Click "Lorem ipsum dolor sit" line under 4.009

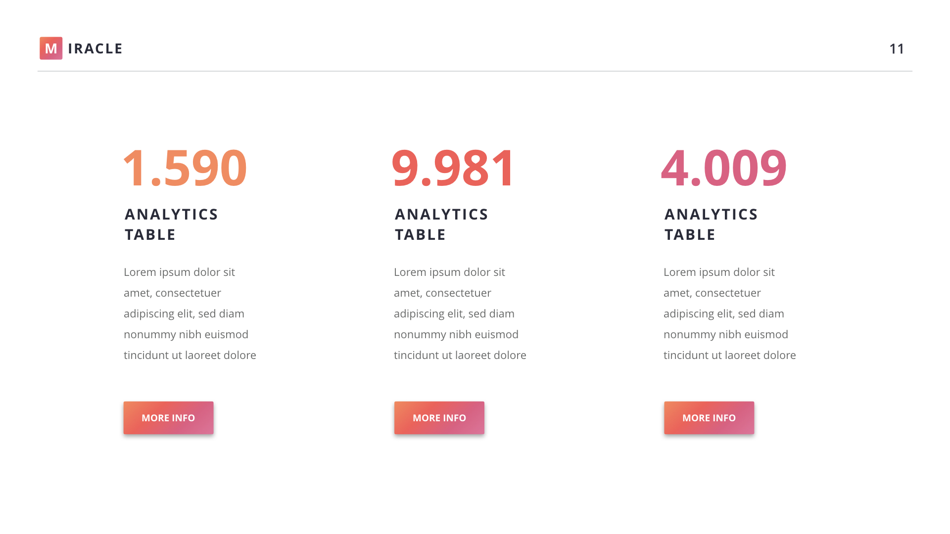(x=719, y=272)
